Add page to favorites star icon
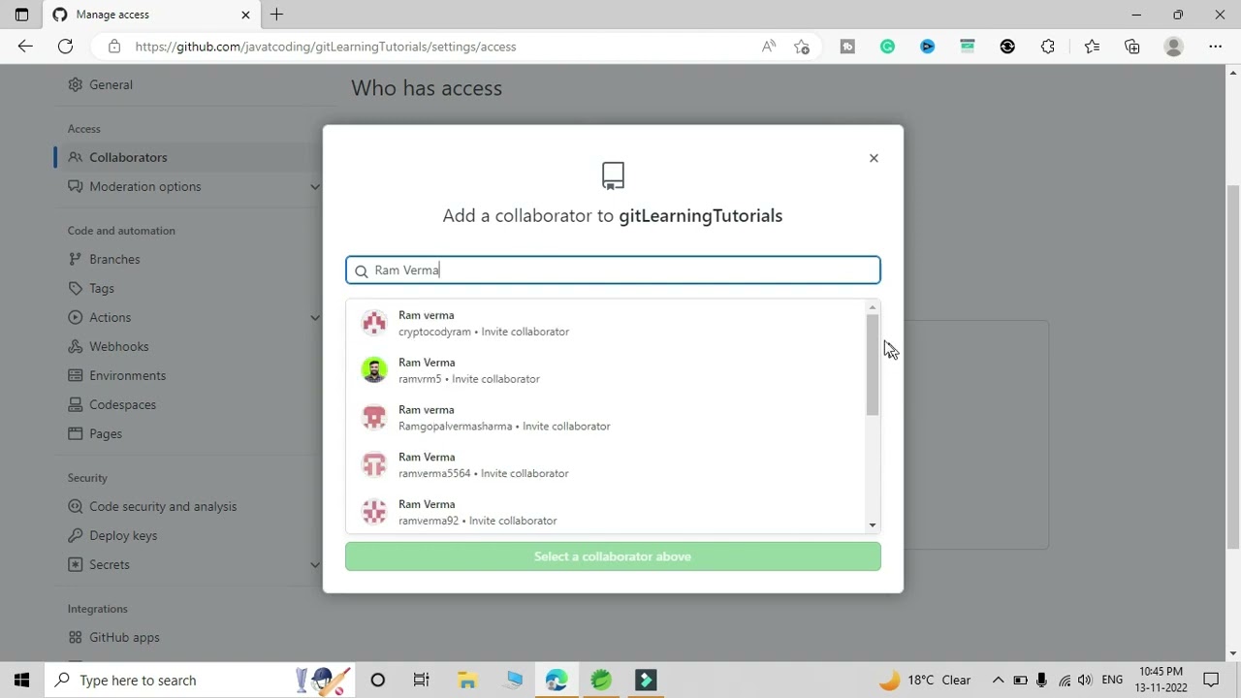This screenshot has width=1241, height=698. (x=802, y=47)
